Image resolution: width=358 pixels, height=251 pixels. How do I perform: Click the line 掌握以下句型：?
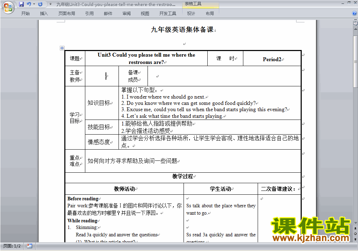(x=139, y=90)
